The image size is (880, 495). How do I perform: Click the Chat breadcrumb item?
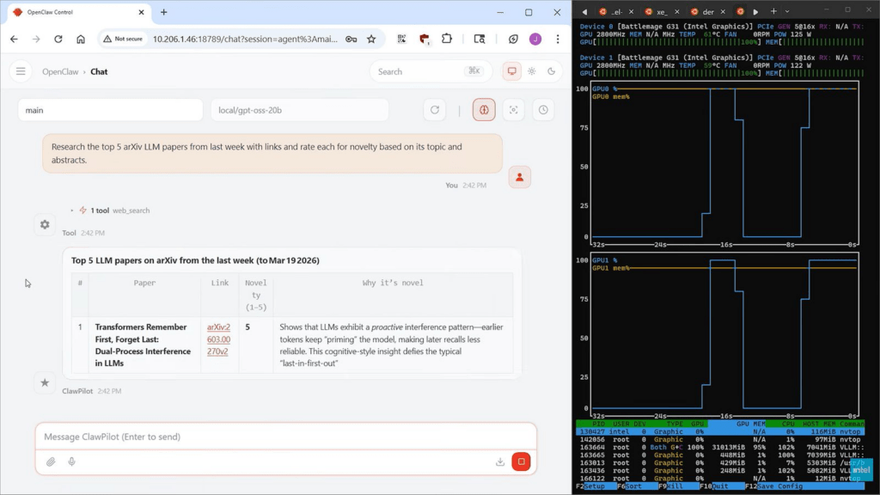(x=99, y=71)
